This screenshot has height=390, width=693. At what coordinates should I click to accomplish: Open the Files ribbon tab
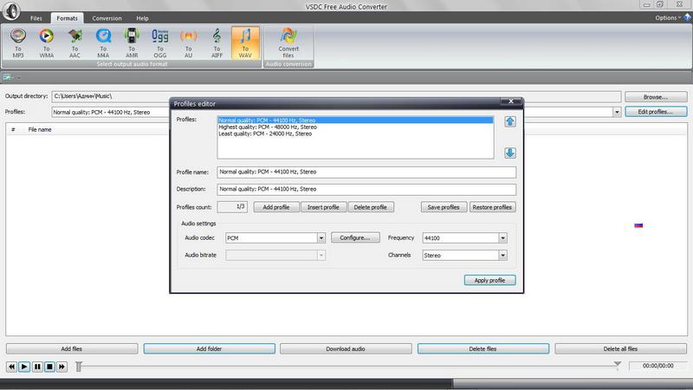tap(36, 18)
